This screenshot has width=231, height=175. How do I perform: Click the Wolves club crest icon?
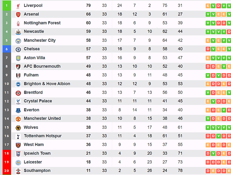click(x=18, y=128)
